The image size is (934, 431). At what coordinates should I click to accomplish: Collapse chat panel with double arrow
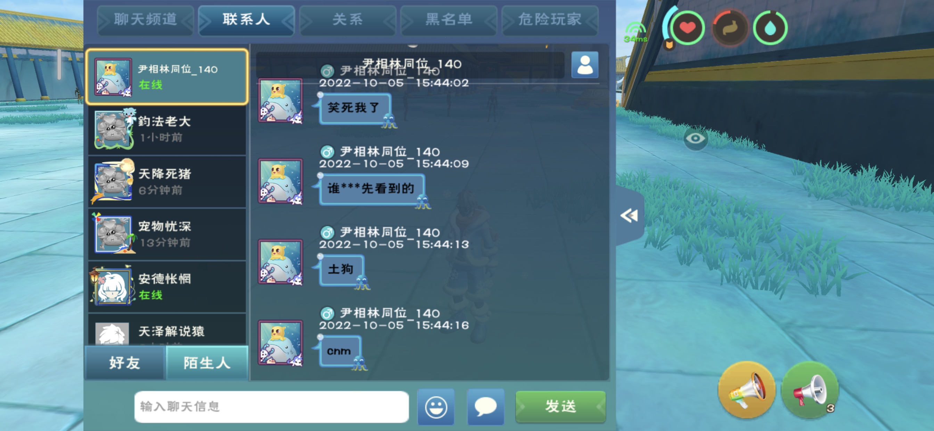click(x=629, y=216)
